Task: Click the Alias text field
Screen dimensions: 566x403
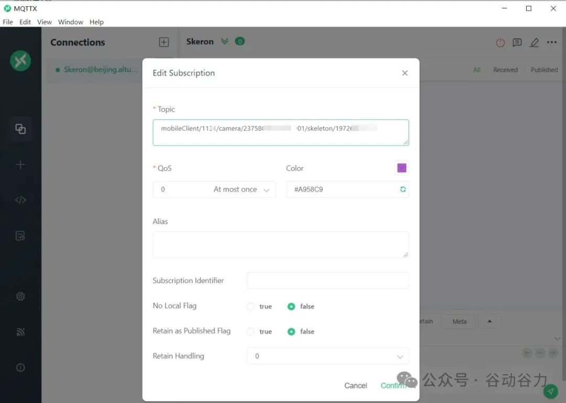Action: (x=280, y=244)
